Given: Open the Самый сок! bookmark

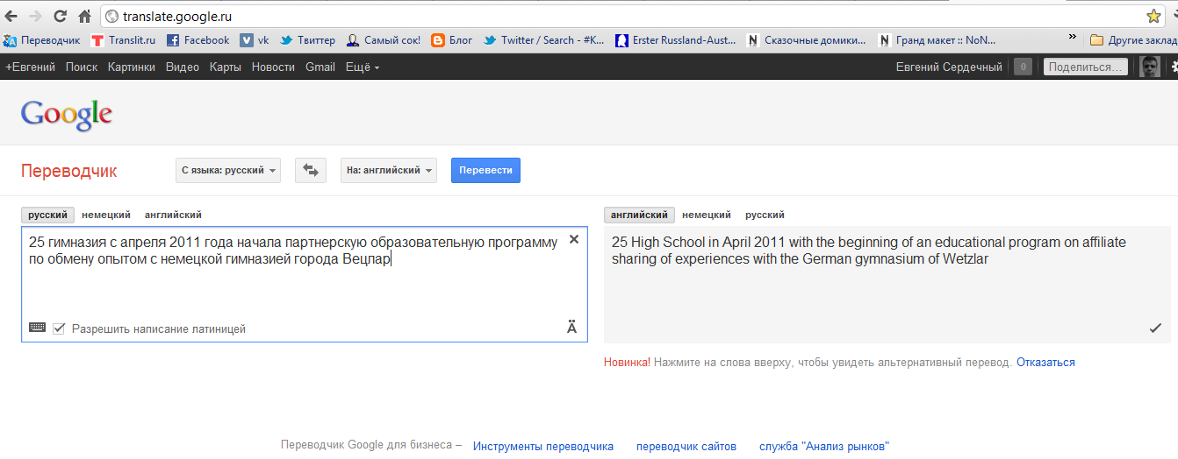Looking at the screenshot, I should [x=384, y=40].
